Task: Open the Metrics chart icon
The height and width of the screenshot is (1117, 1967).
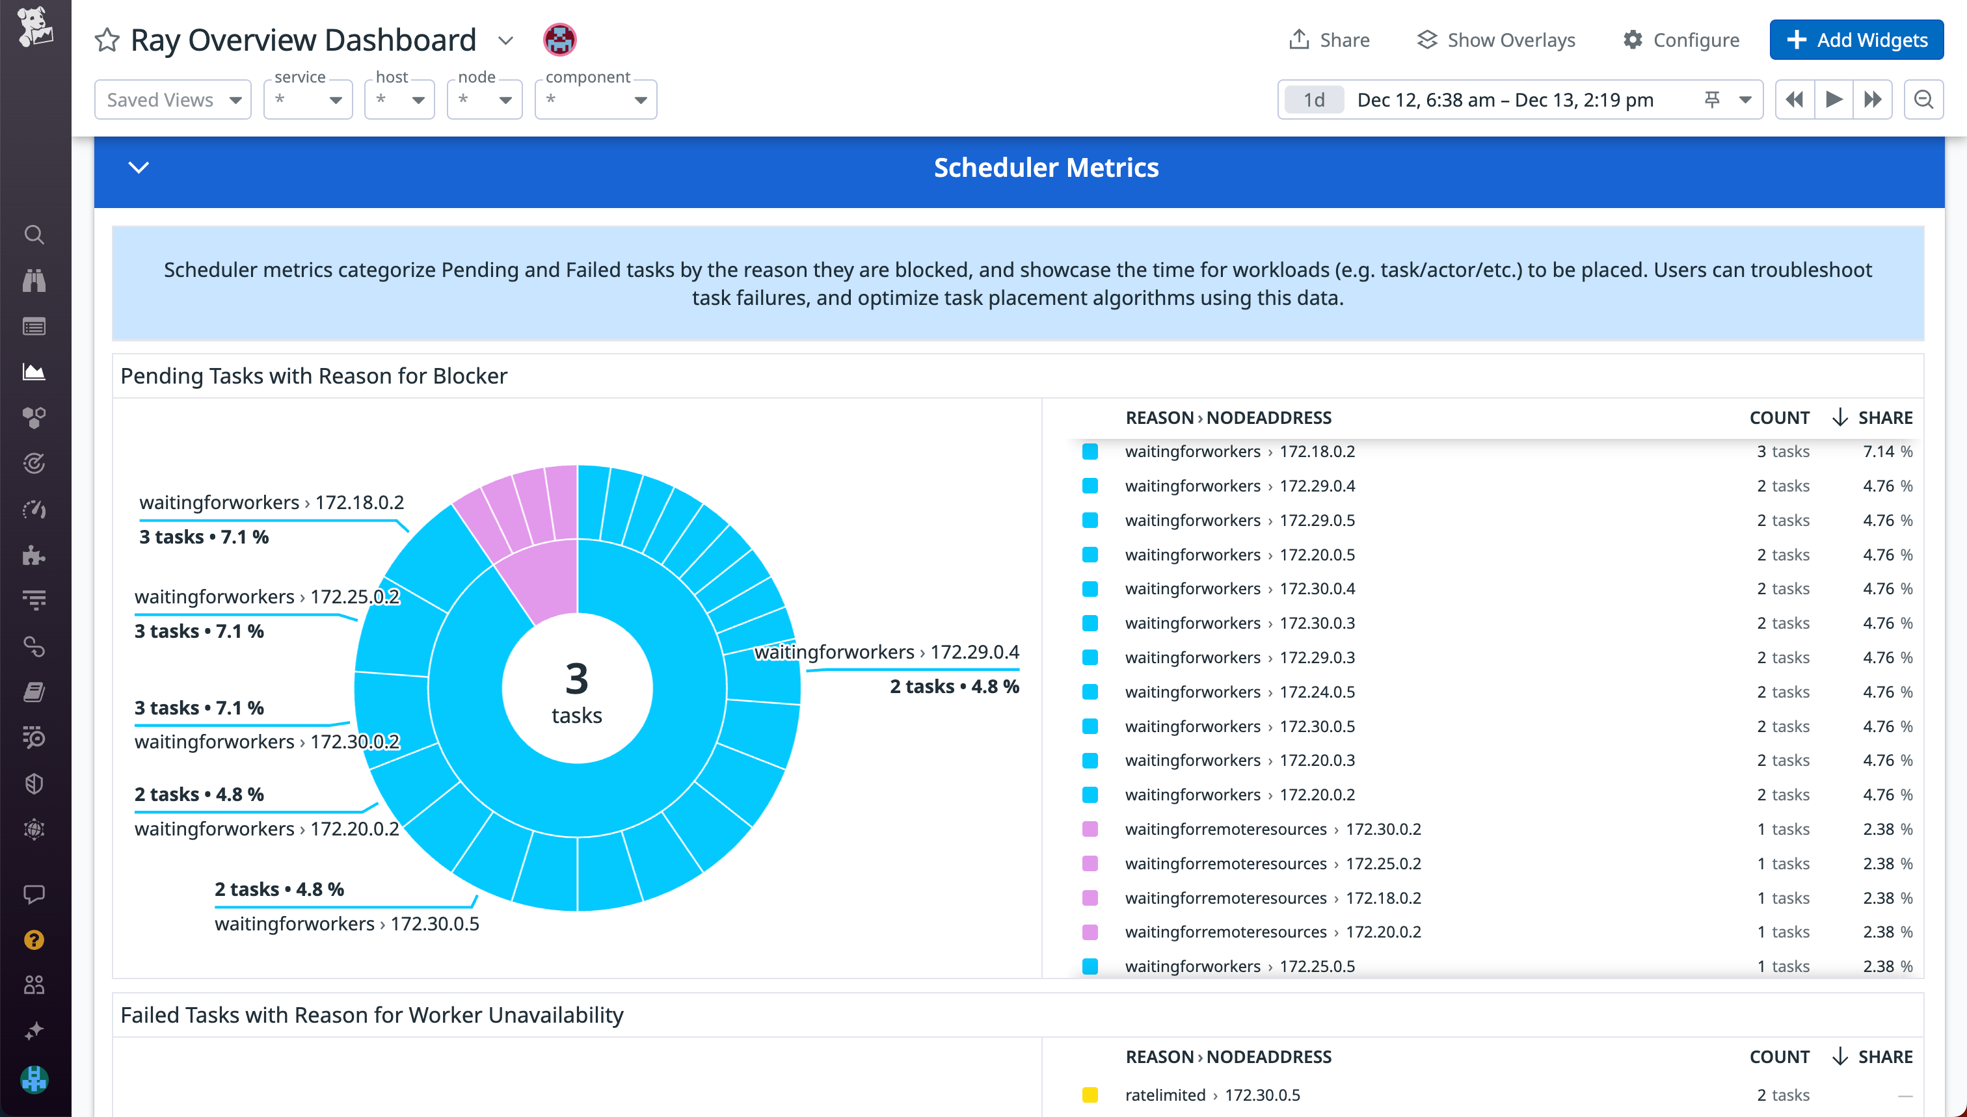Action: coord(34,371)
